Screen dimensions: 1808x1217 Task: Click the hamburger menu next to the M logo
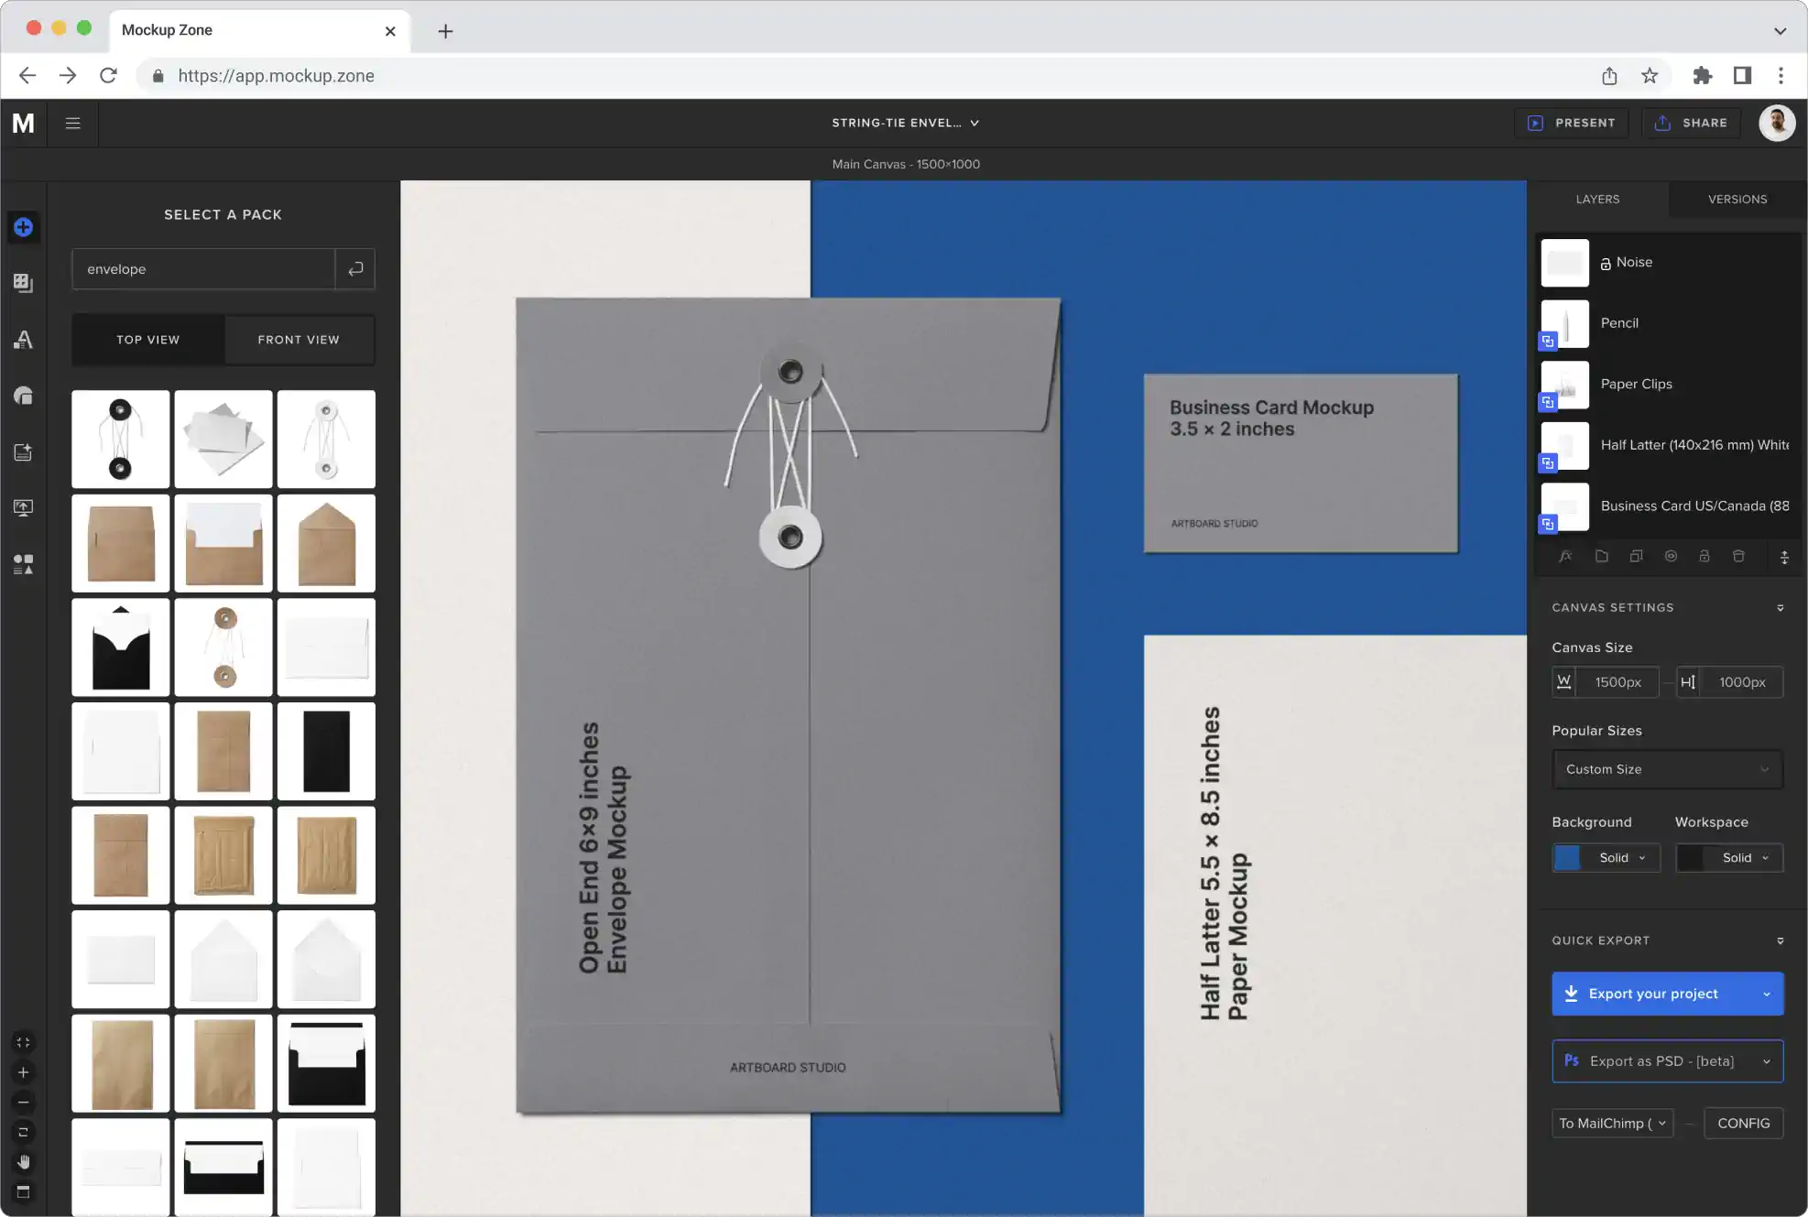[73, 123]
